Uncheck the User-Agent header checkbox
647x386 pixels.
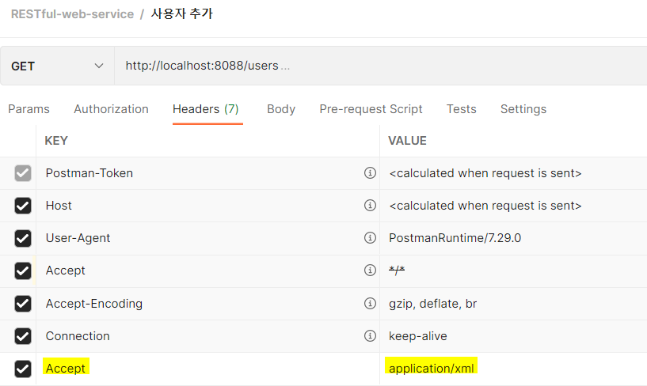click(23, 238)
